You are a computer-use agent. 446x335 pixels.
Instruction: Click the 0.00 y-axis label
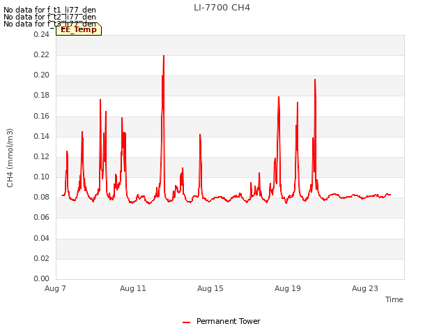click(42, 278)
